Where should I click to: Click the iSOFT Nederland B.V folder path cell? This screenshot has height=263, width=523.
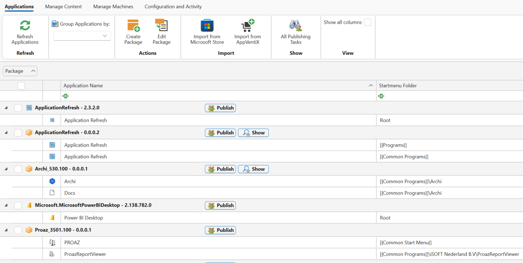point(449,254)
